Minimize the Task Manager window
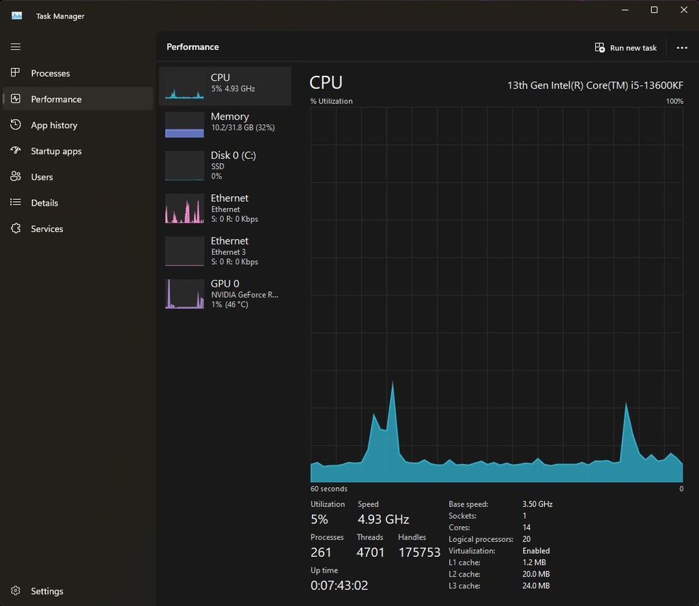This screenshot has width=699, height=606. (x=625, y=10)
